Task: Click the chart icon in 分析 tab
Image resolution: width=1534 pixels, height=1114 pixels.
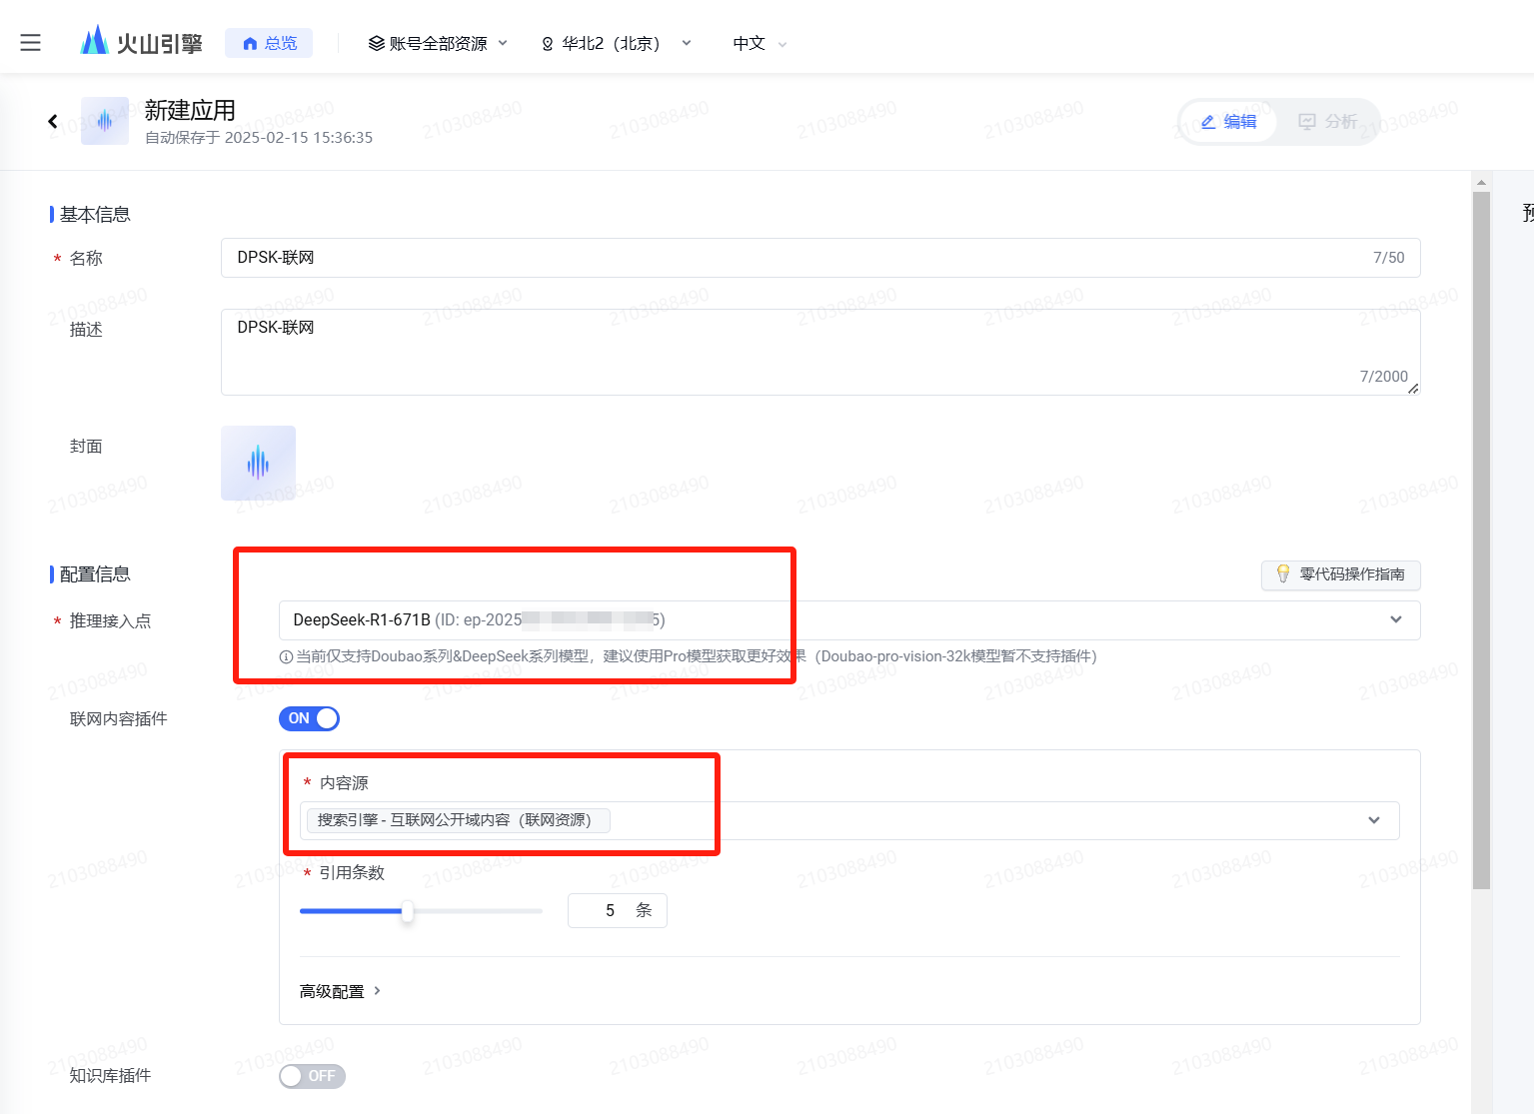Action: pyautogui.click(x=1306, y=121)
